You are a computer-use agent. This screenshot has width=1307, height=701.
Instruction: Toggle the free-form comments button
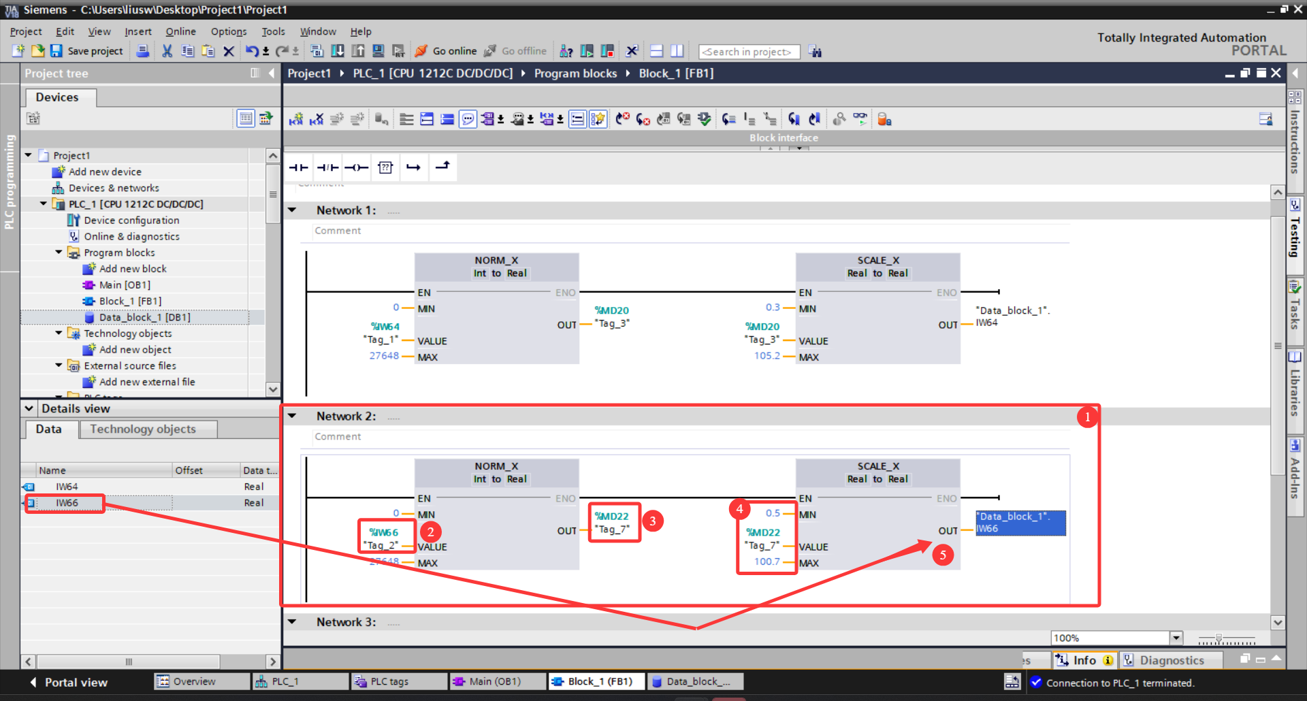(x=468, y=119)
